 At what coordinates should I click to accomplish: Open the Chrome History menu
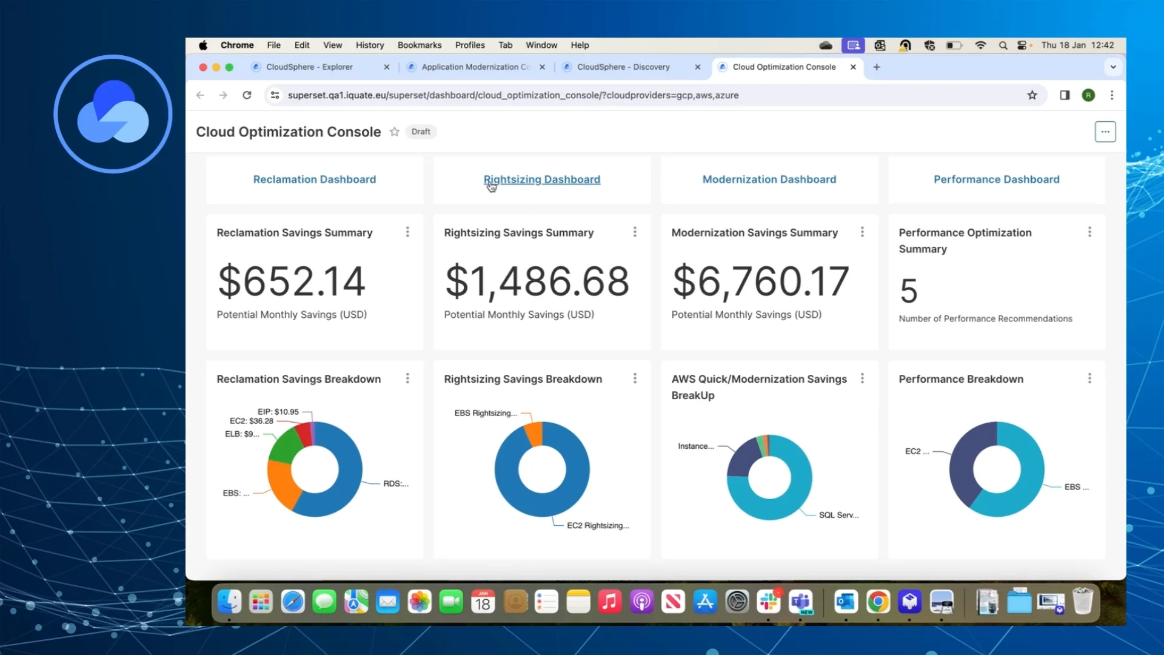(x=370, y=45)
